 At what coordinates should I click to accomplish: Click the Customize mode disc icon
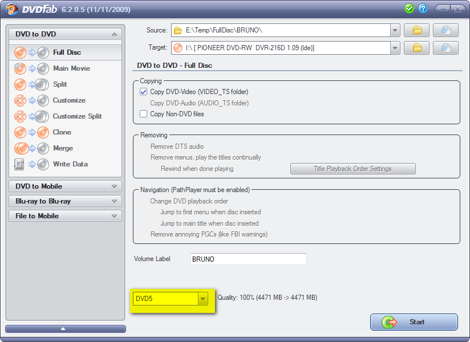click(x=31, y=101)
